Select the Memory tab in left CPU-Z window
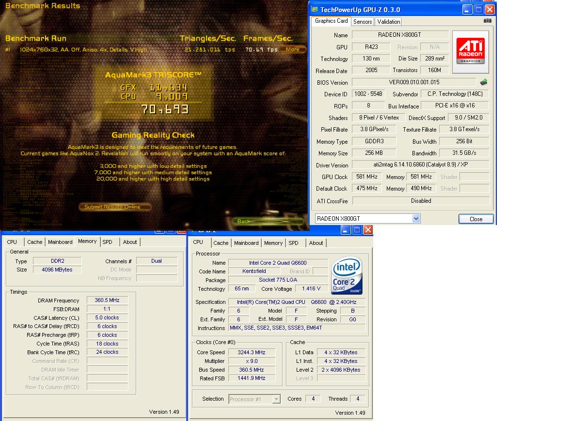571x421 pixels. click(87, 241)
